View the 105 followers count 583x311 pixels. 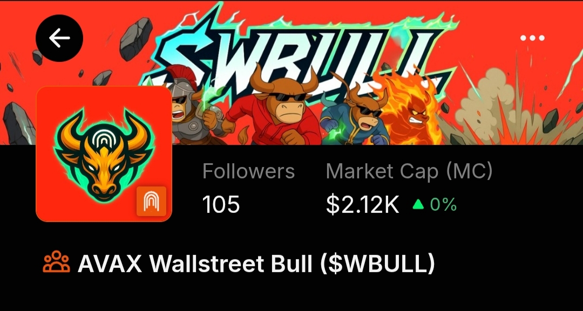(221, 204)
